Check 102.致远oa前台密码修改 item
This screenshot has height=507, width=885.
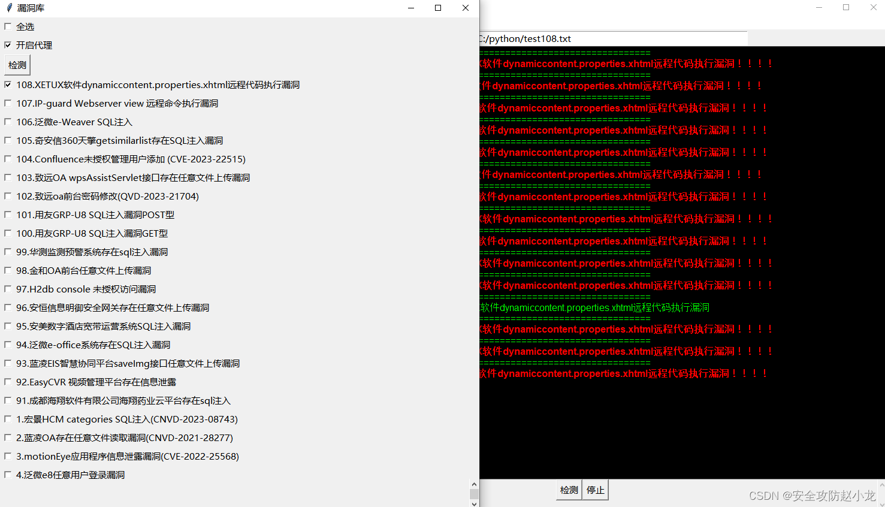tap(8, 196)
